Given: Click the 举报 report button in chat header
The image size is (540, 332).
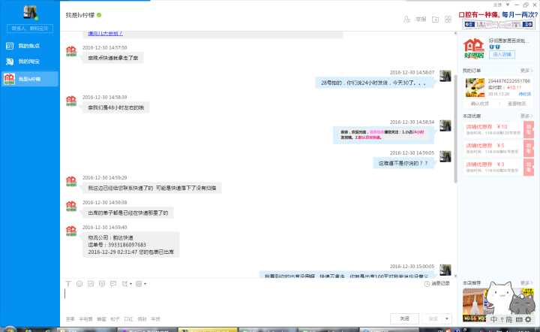Looking at the screenshot, I should 421,20.
